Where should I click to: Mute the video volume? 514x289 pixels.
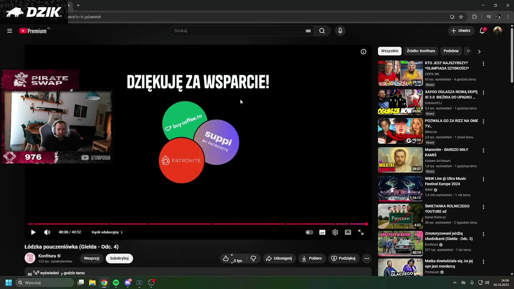click(47, 232)
